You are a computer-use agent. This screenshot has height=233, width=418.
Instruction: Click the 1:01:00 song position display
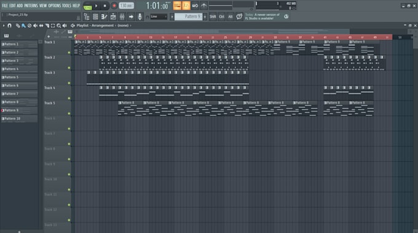(157, 6)
